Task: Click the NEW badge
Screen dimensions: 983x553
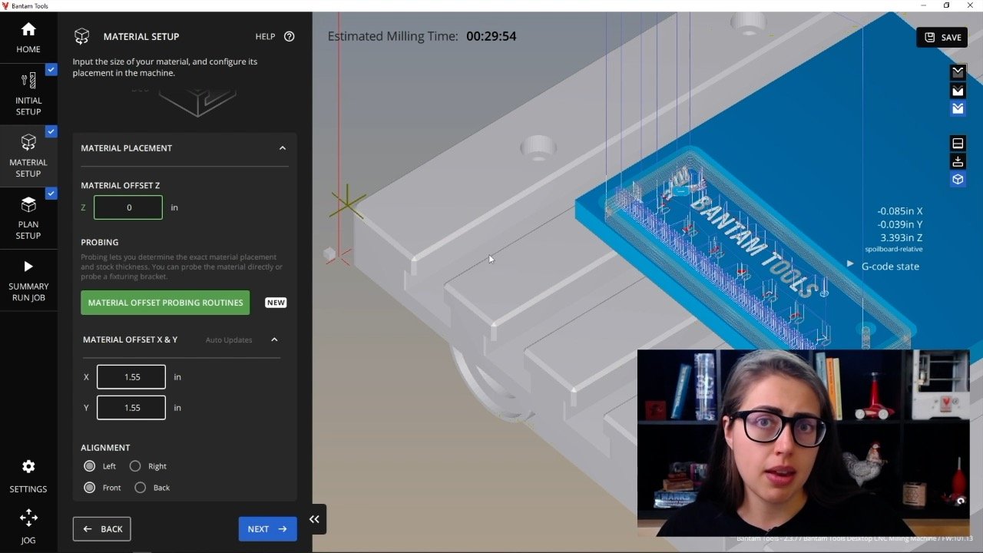Action: click(276, 303)
